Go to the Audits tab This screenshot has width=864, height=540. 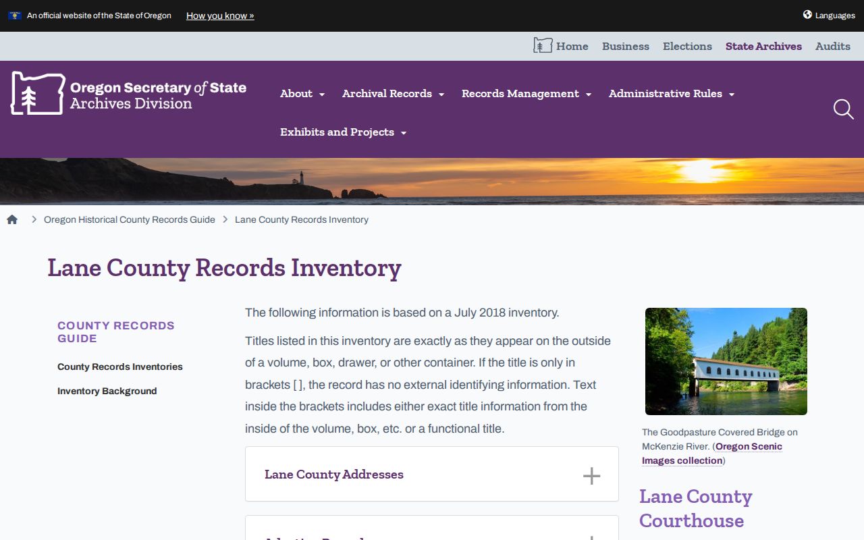click(833, 47)
